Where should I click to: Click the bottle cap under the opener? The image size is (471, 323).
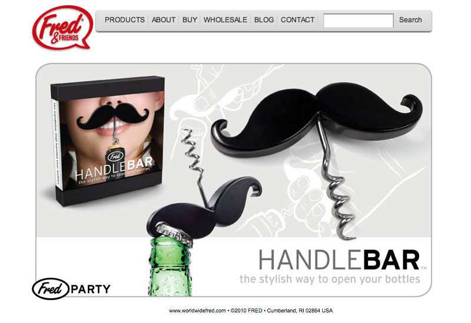tap(174, 234)
